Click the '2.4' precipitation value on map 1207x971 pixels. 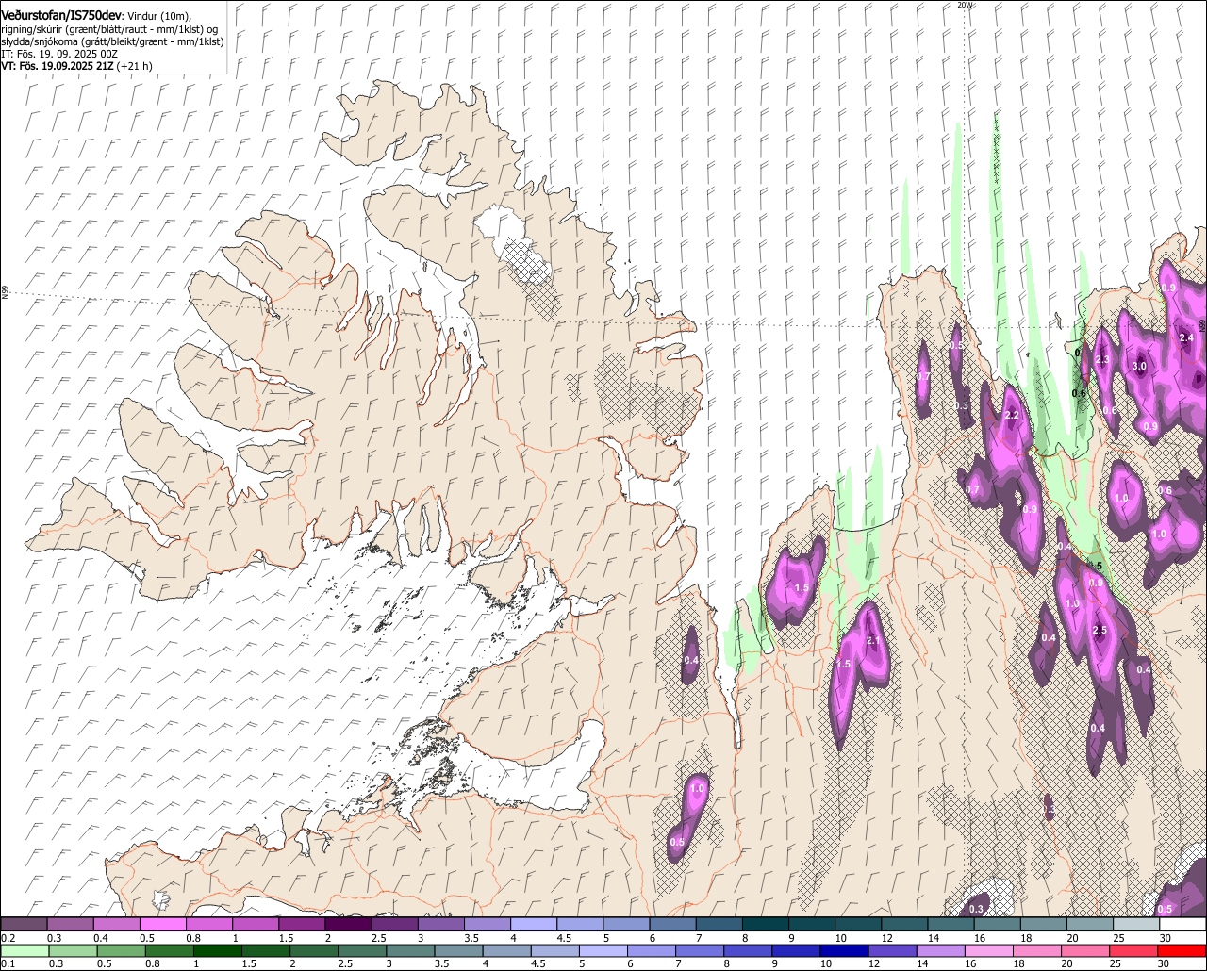[1186, 337]
